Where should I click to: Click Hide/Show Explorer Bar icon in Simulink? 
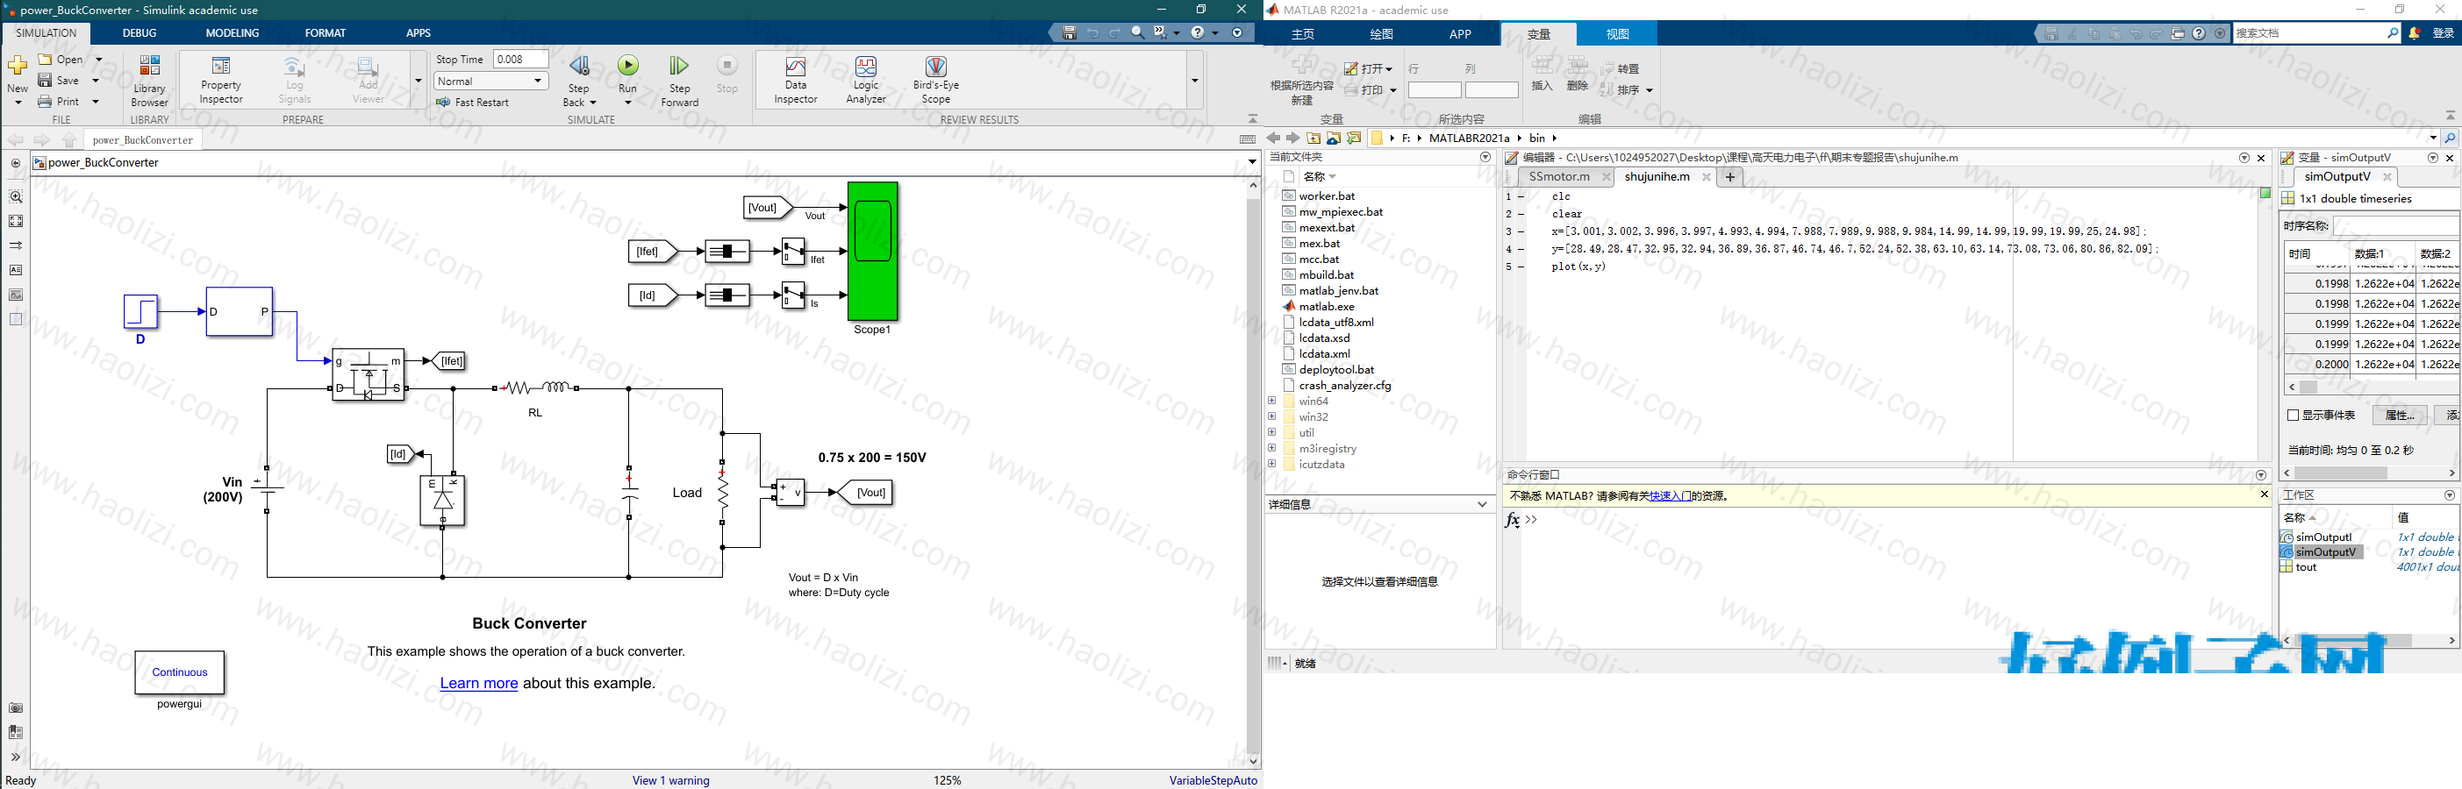[15, 163]
